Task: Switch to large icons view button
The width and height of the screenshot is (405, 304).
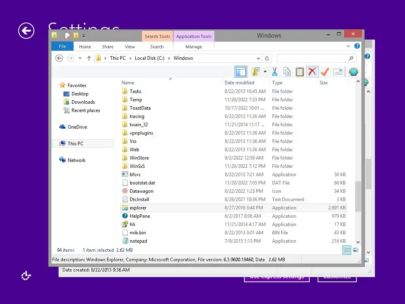Action: tap(356, 250)
